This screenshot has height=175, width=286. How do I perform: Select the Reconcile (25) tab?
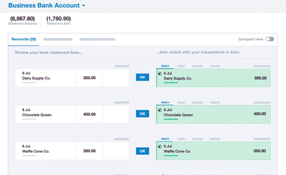point(24,39)
